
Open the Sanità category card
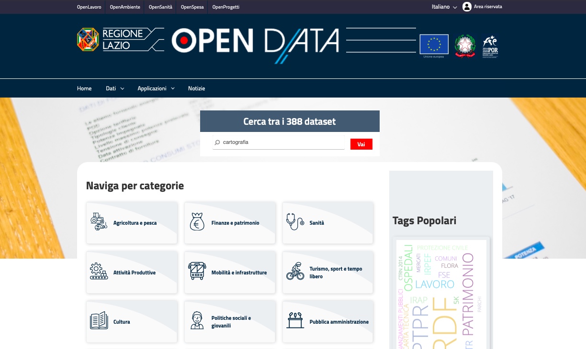(x=328, y=223)
